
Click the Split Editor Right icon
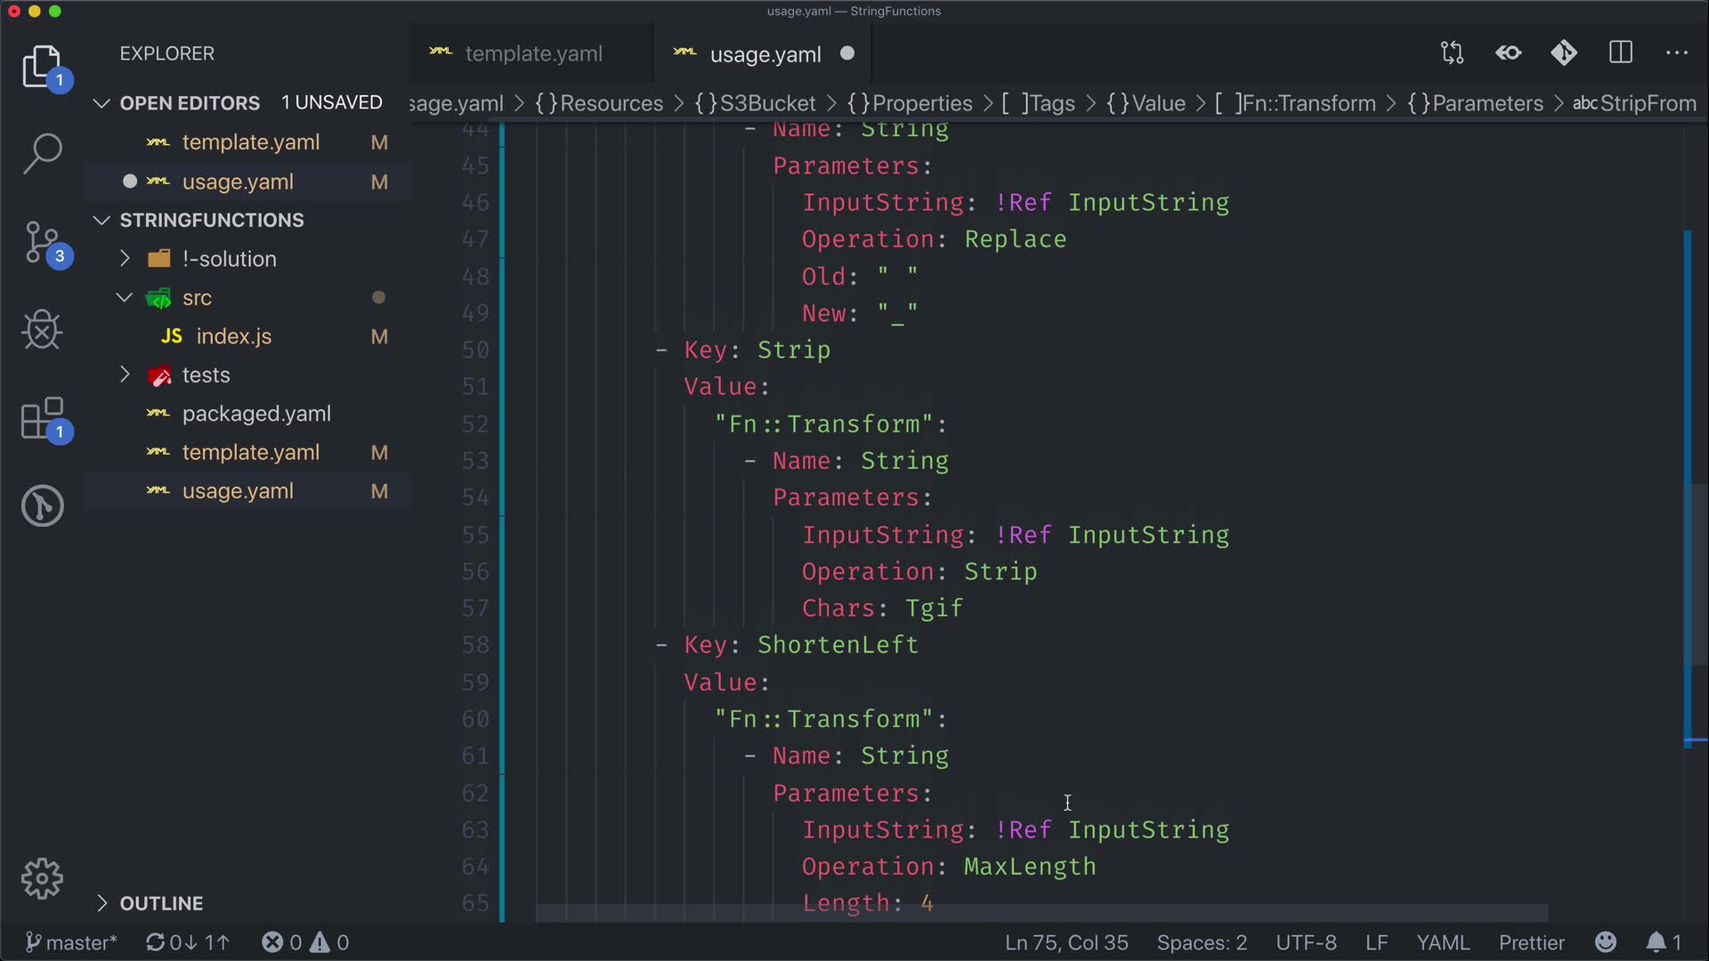point(1621,53)
